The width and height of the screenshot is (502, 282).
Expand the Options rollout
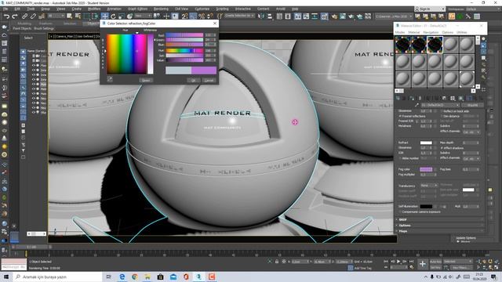tap(440, 226)
